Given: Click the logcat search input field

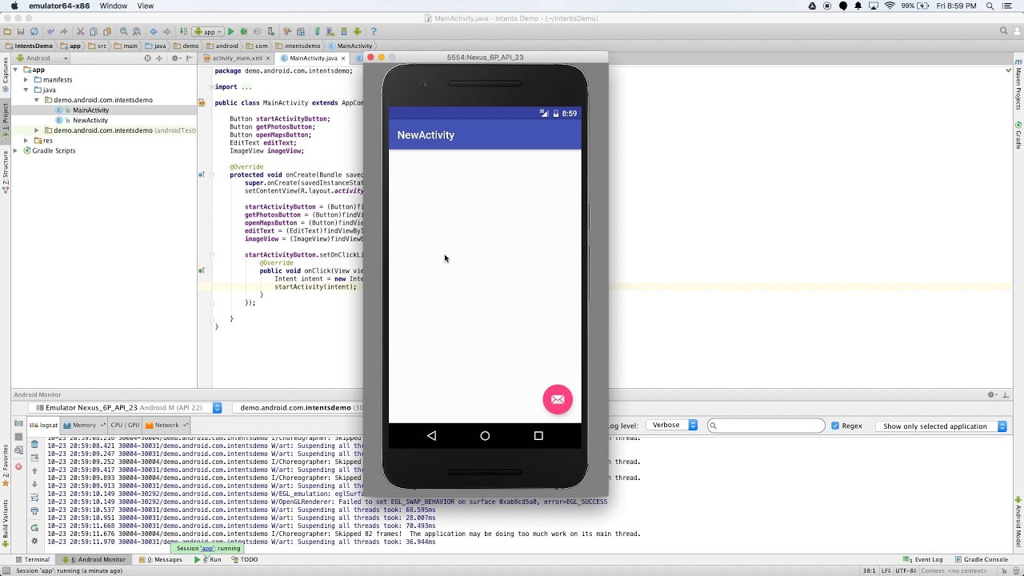Looking at the screenshot, I should point(766,426).
